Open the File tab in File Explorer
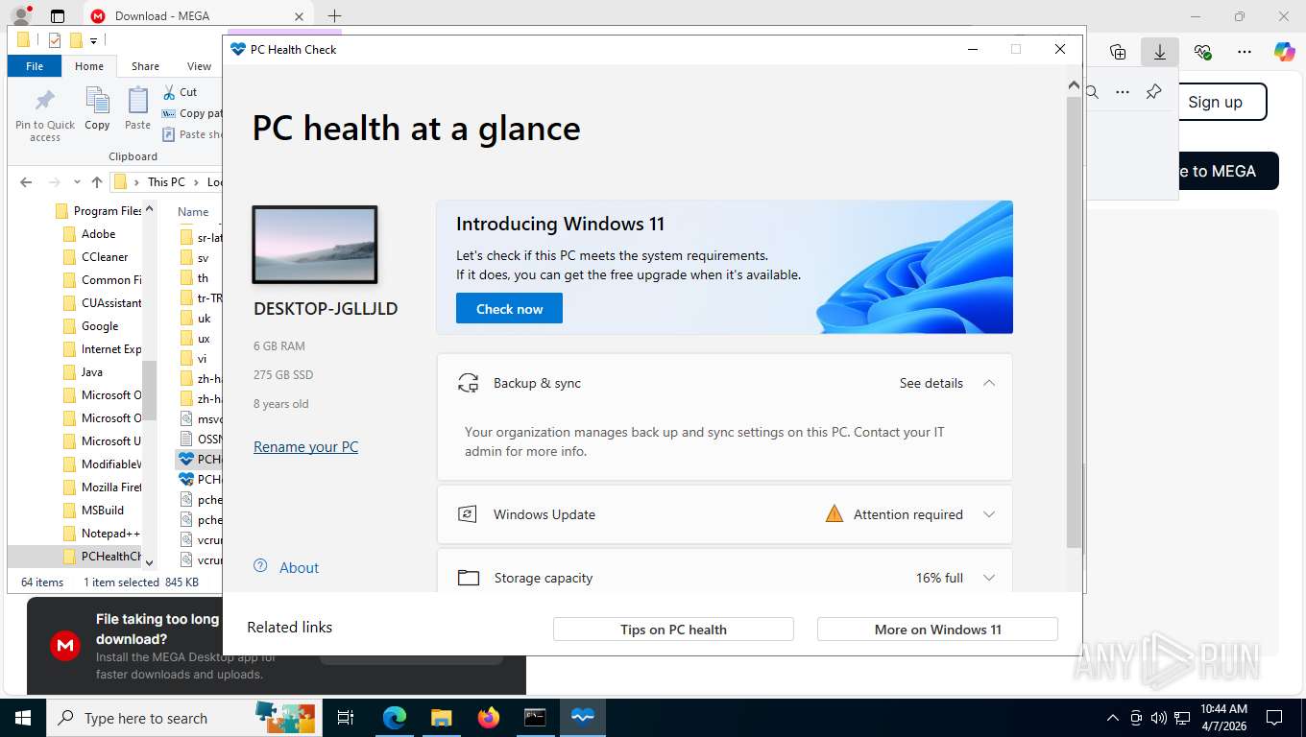Screen dimensions: 1306x737 tap(35, 66)
